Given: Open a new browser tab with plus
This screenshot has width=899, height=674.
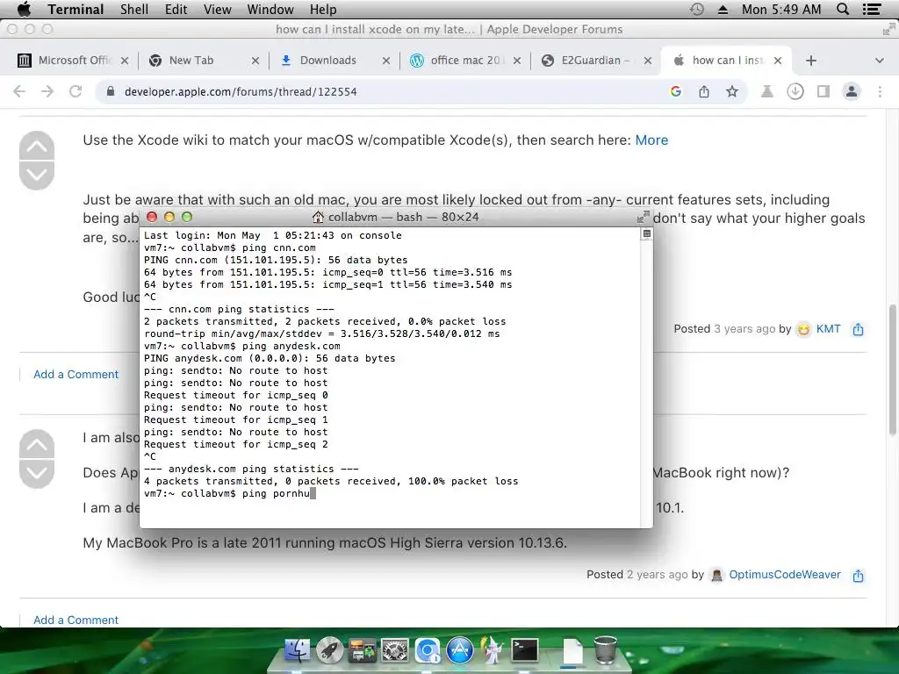Looking at the screenshot, I should click(x=810, y=61).
